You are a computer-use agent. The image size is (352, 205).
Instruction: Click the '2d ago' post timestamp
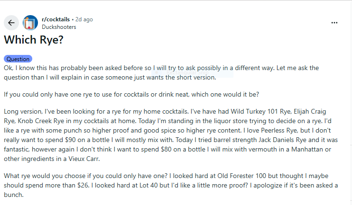(x=84, y=19)
